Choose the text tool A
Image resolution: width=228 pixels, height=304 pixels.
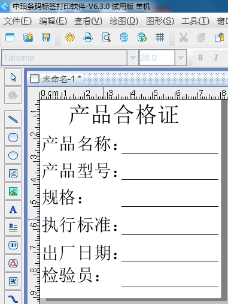pyautogui.click(x=13, y=209)
